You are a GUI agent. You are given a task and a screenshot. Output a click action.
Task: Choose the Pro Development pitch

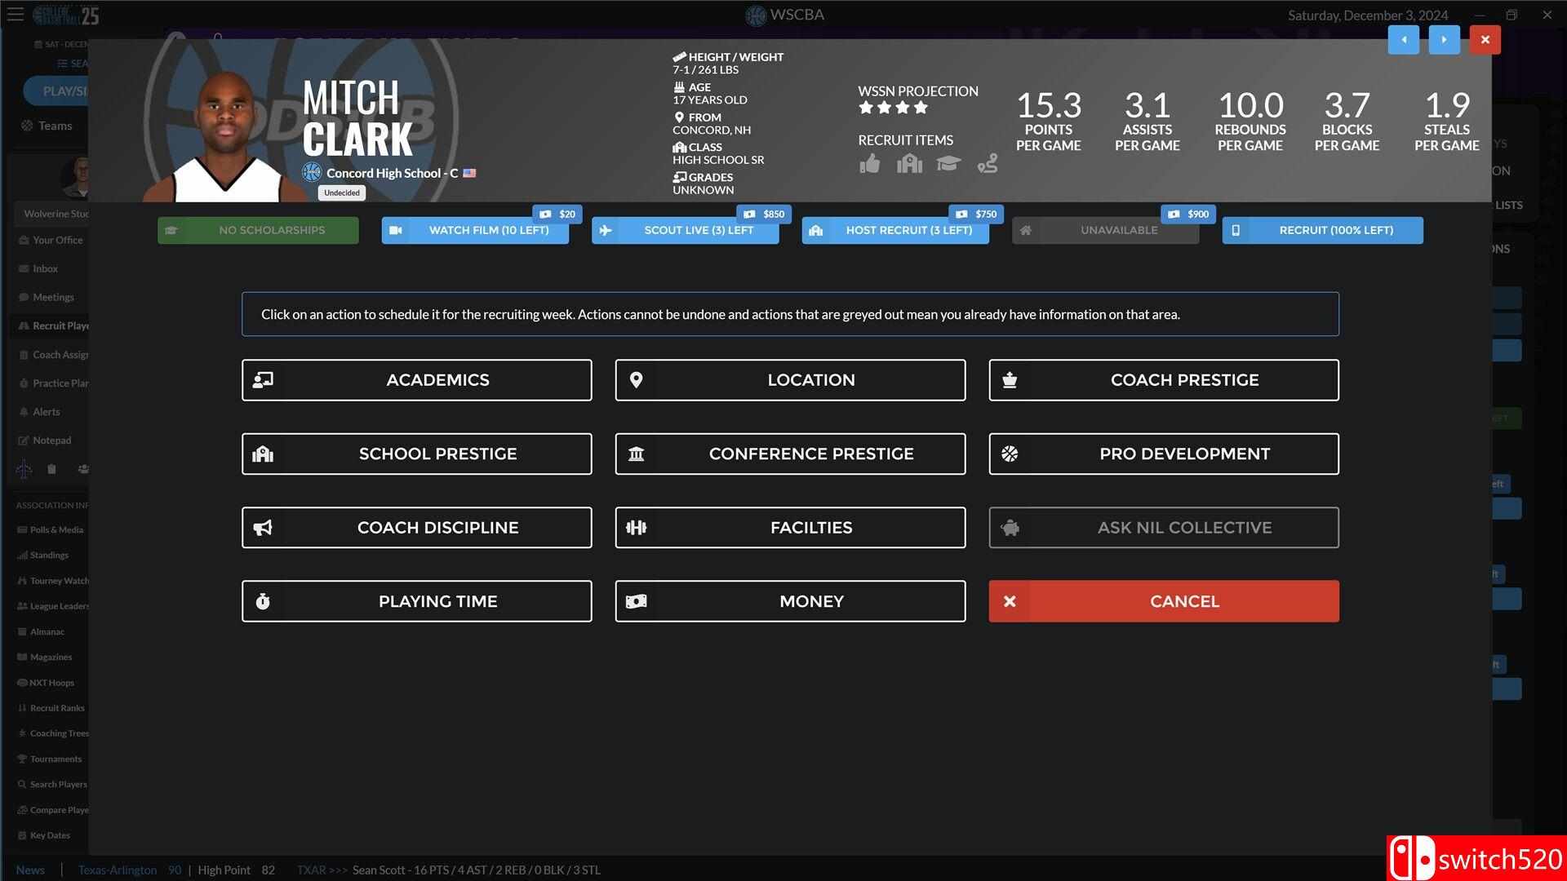tap(1164, 454)
